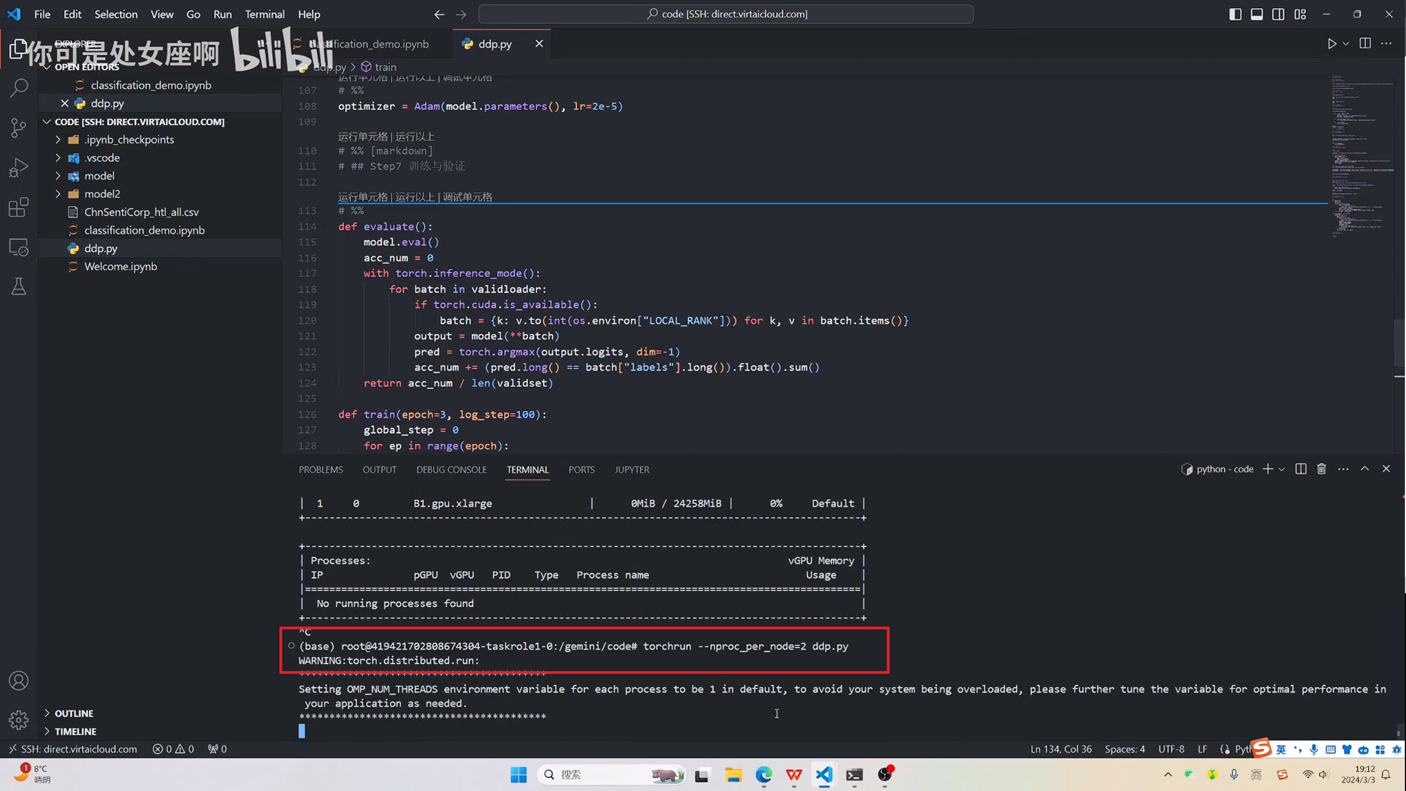Expand the .ipynb_checkpoints folder

[x=58, y=140]
